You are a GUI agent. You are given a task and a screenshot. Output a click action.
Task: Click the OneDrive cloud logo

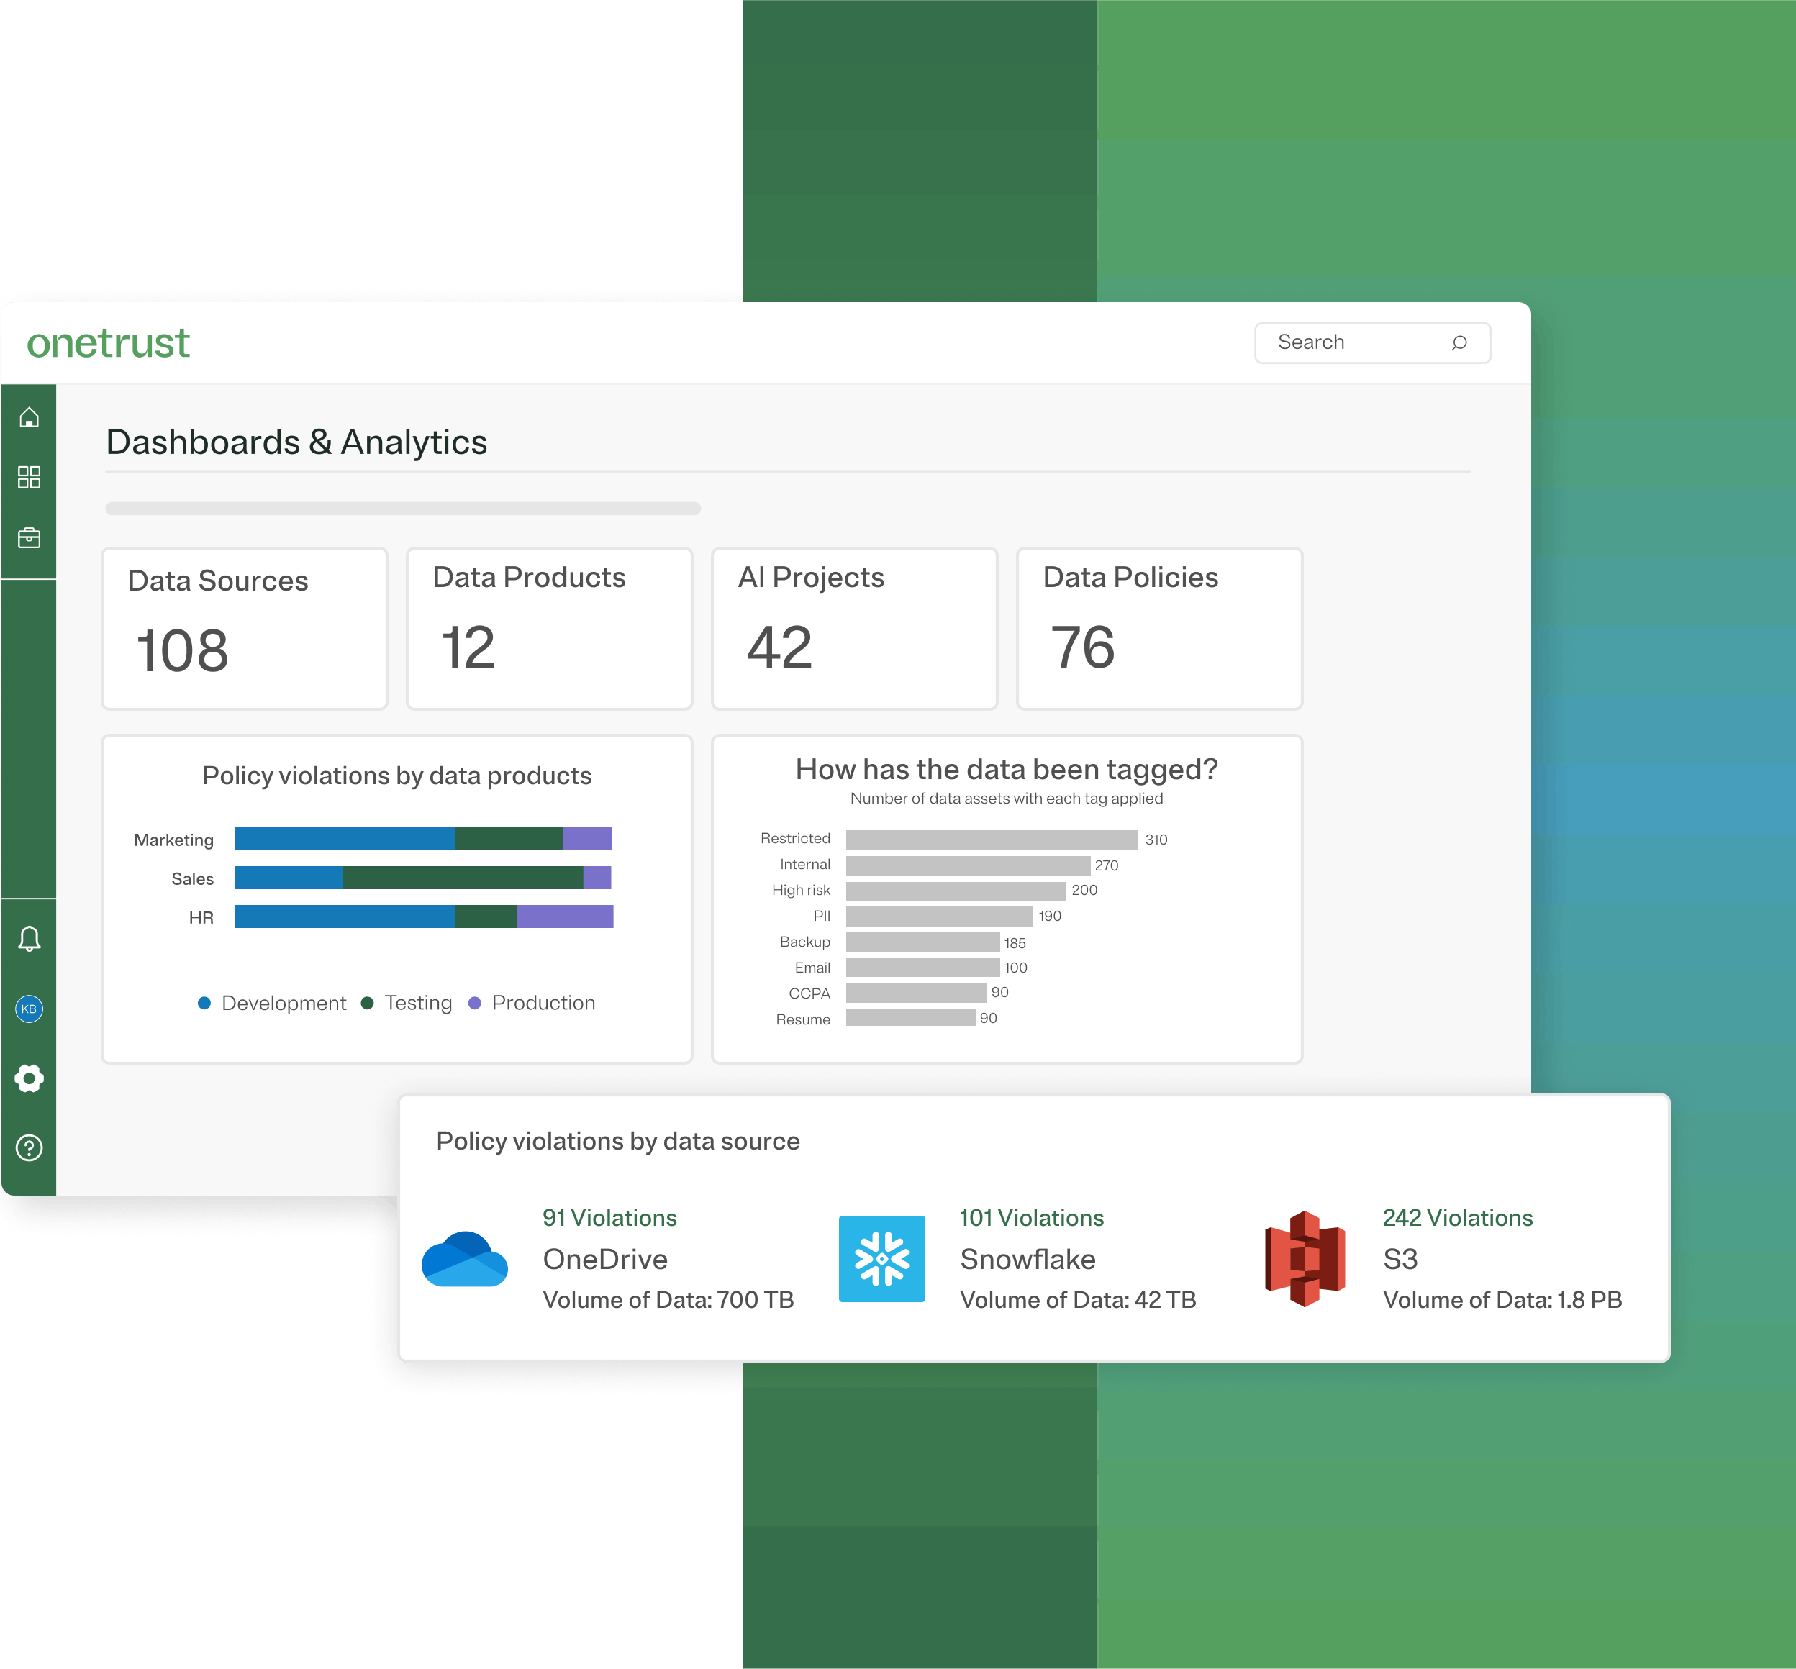coord(464,1259)
